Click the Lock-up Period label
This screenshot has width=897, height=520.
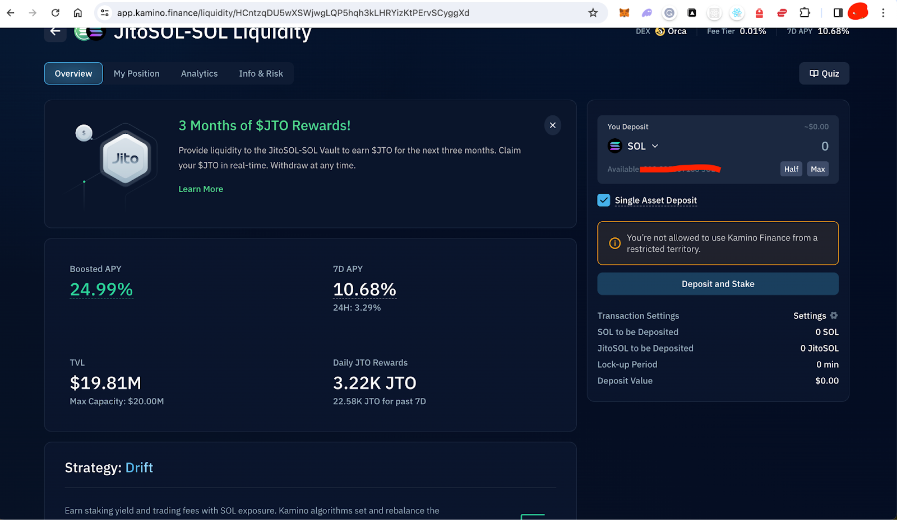click(627, 364)
